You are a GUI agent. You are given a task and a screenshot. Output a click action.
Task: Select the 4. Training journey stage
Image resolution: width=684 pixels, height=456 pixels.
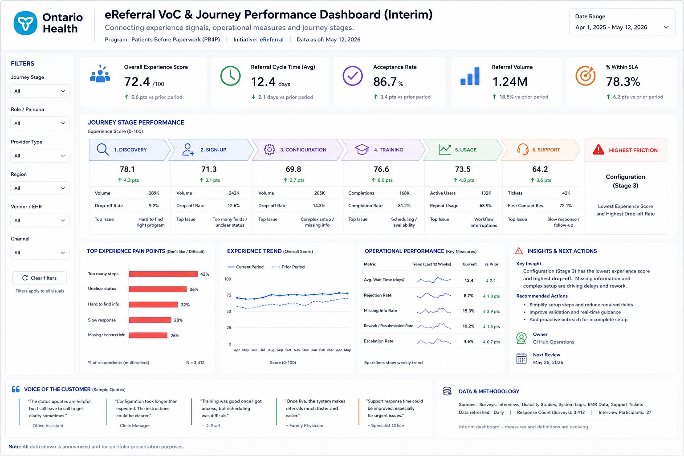point(383,150)
